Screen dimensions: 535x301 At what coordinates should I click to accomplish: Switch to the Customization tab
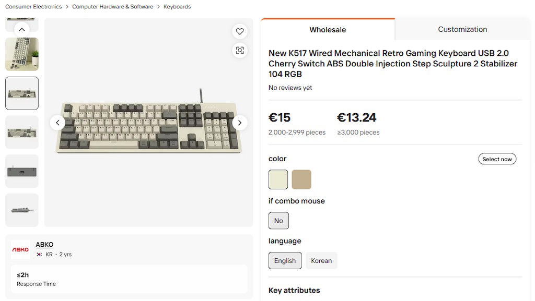pyautogui.click(x=462, y=29)
